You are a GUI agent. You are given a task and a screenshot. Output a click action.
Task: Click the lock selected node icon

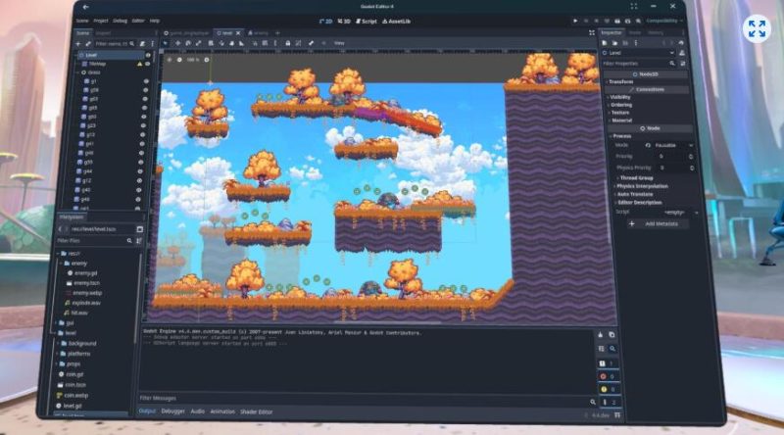(287, 43)
